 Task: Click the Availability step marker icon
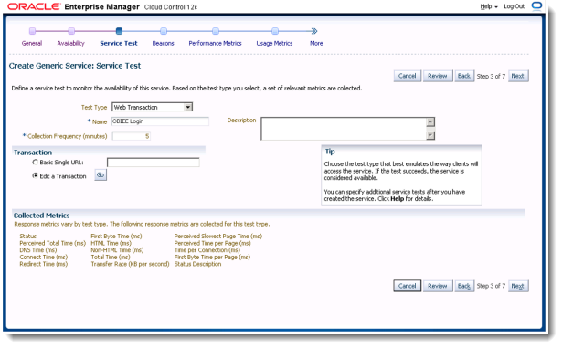click(71, 31)
